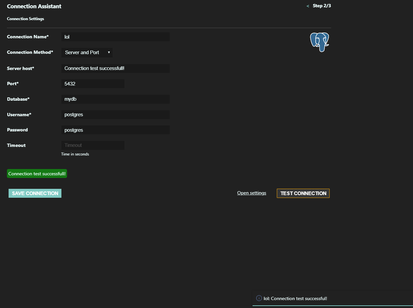
Task: Click the Step 2/3 indicator
Action: (x=322, y=6)
